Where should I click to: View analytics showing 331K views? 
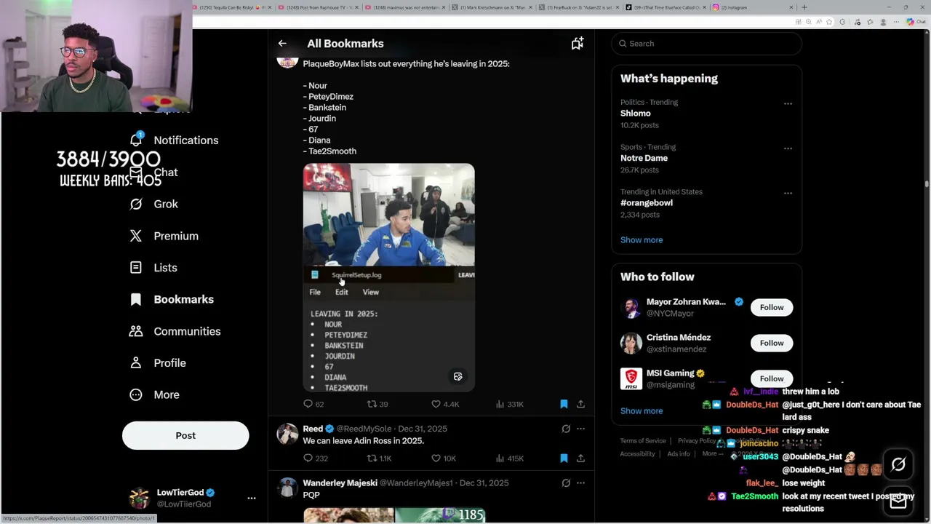tap(510, 404)
